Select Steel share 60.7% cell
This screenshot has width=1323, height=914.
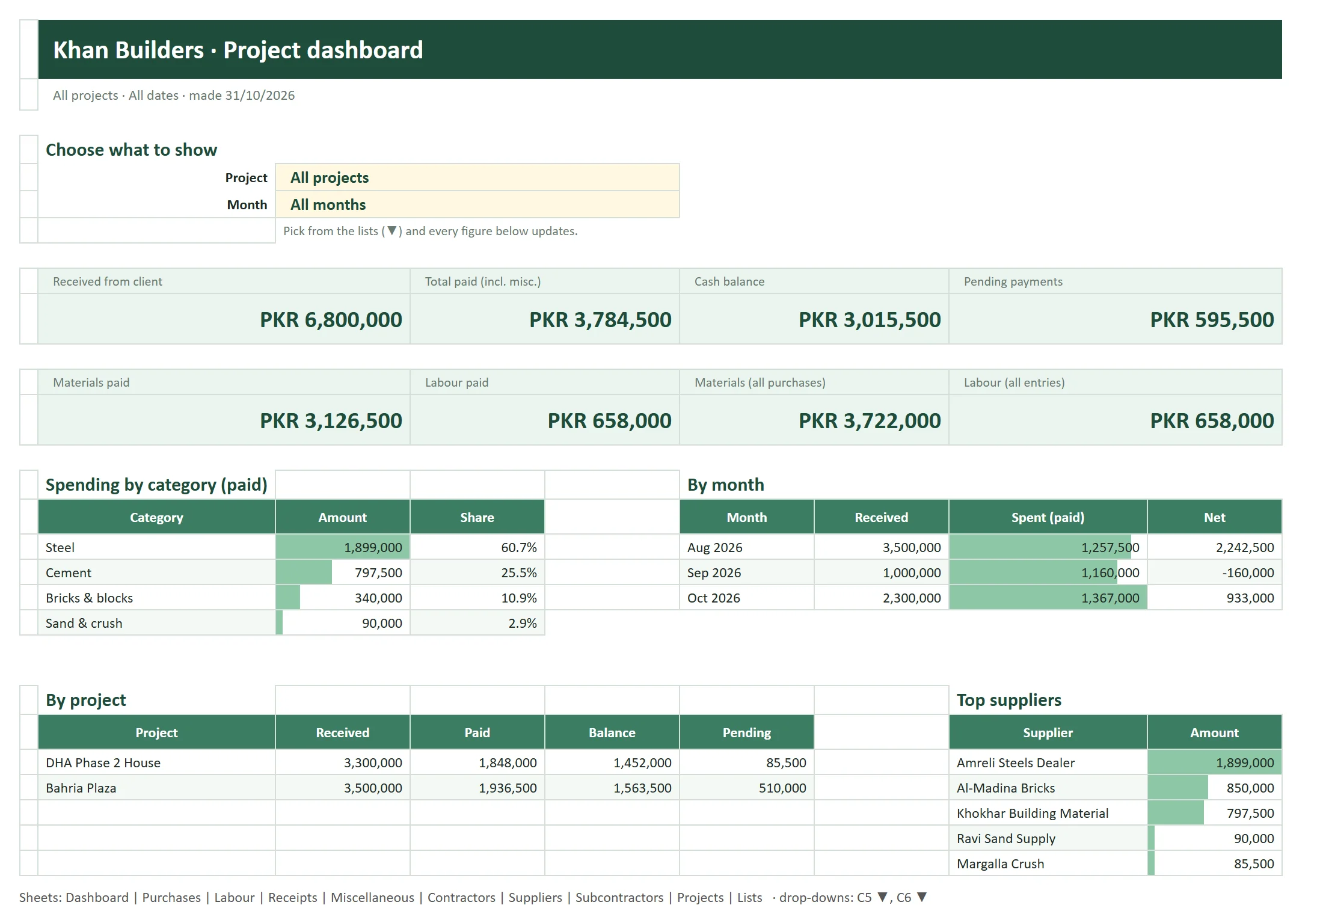pos(477,547)
